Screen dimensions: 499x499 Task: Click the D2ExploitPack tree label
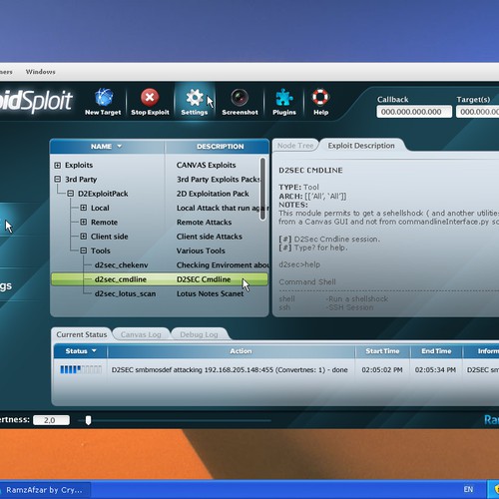coord(103,194)
